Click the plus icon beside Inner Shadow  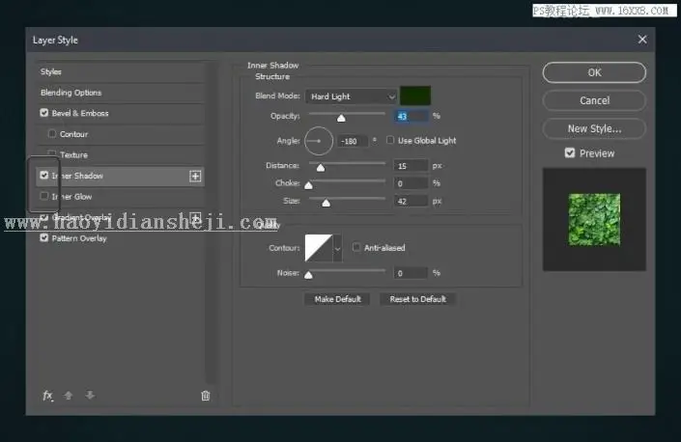[195, 176]
